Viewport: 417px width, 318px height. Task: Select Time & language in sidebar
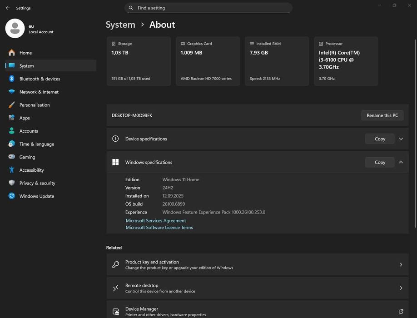pos(36,144)
